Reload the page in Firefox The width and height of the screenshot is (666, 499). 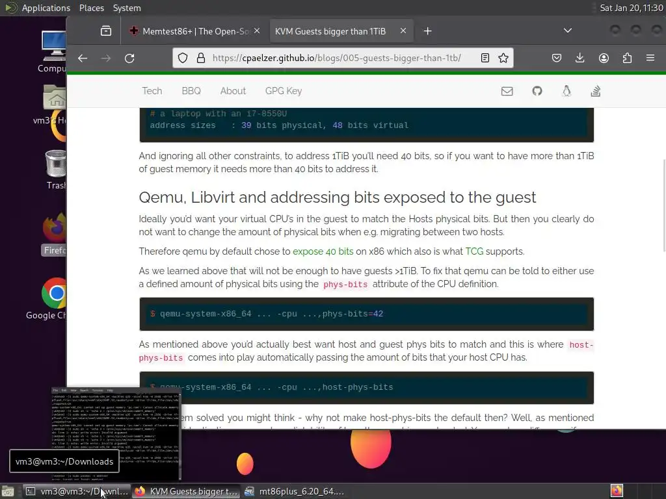click(x=129, y=58)
